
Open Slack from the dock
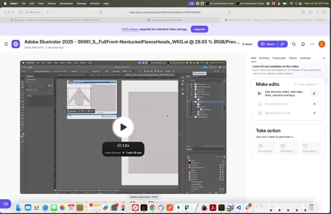pos(248,208)
